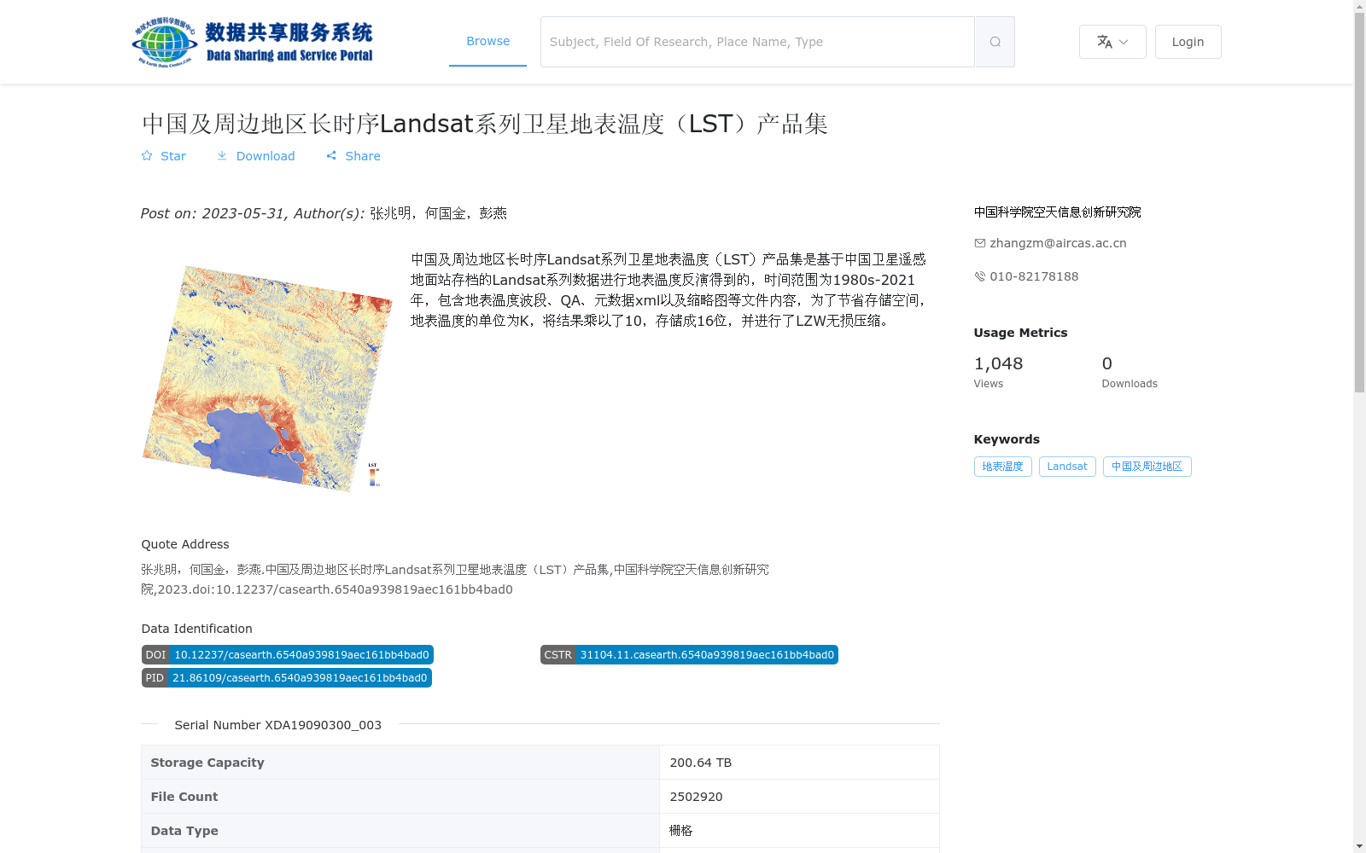Click the language translation icon
The image size is (1366, 853).
1104,41
